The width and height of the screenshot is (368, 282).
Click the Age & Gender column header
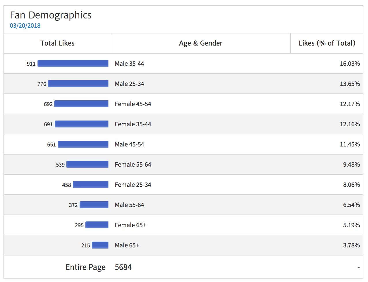200,43
